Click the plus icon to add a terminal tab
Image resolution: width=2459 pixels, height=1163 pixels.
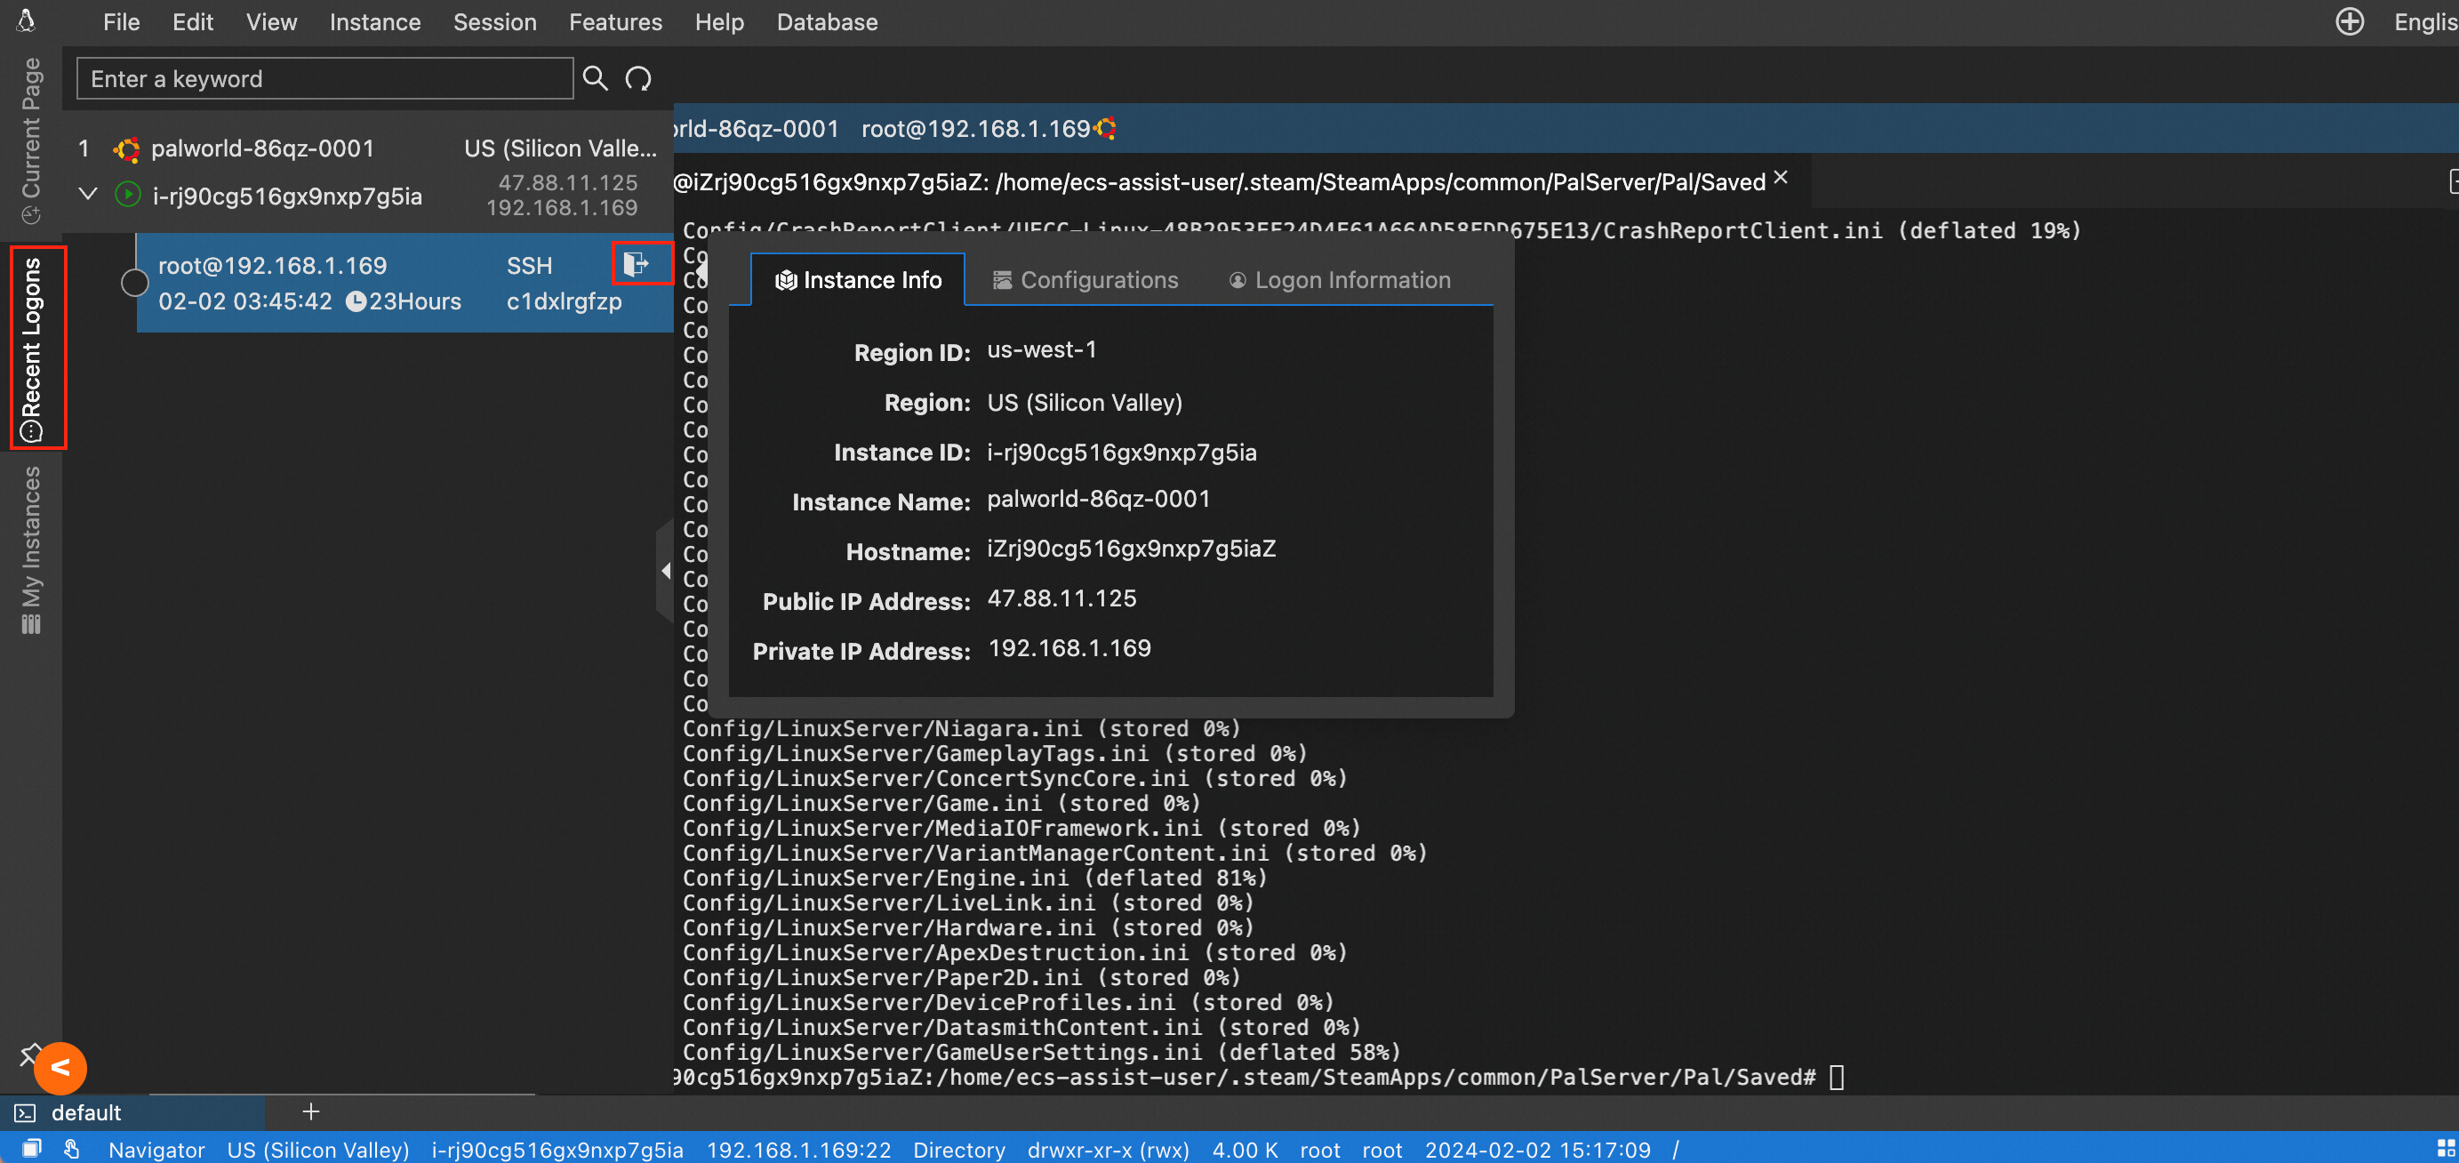[x=311, y=1111]
